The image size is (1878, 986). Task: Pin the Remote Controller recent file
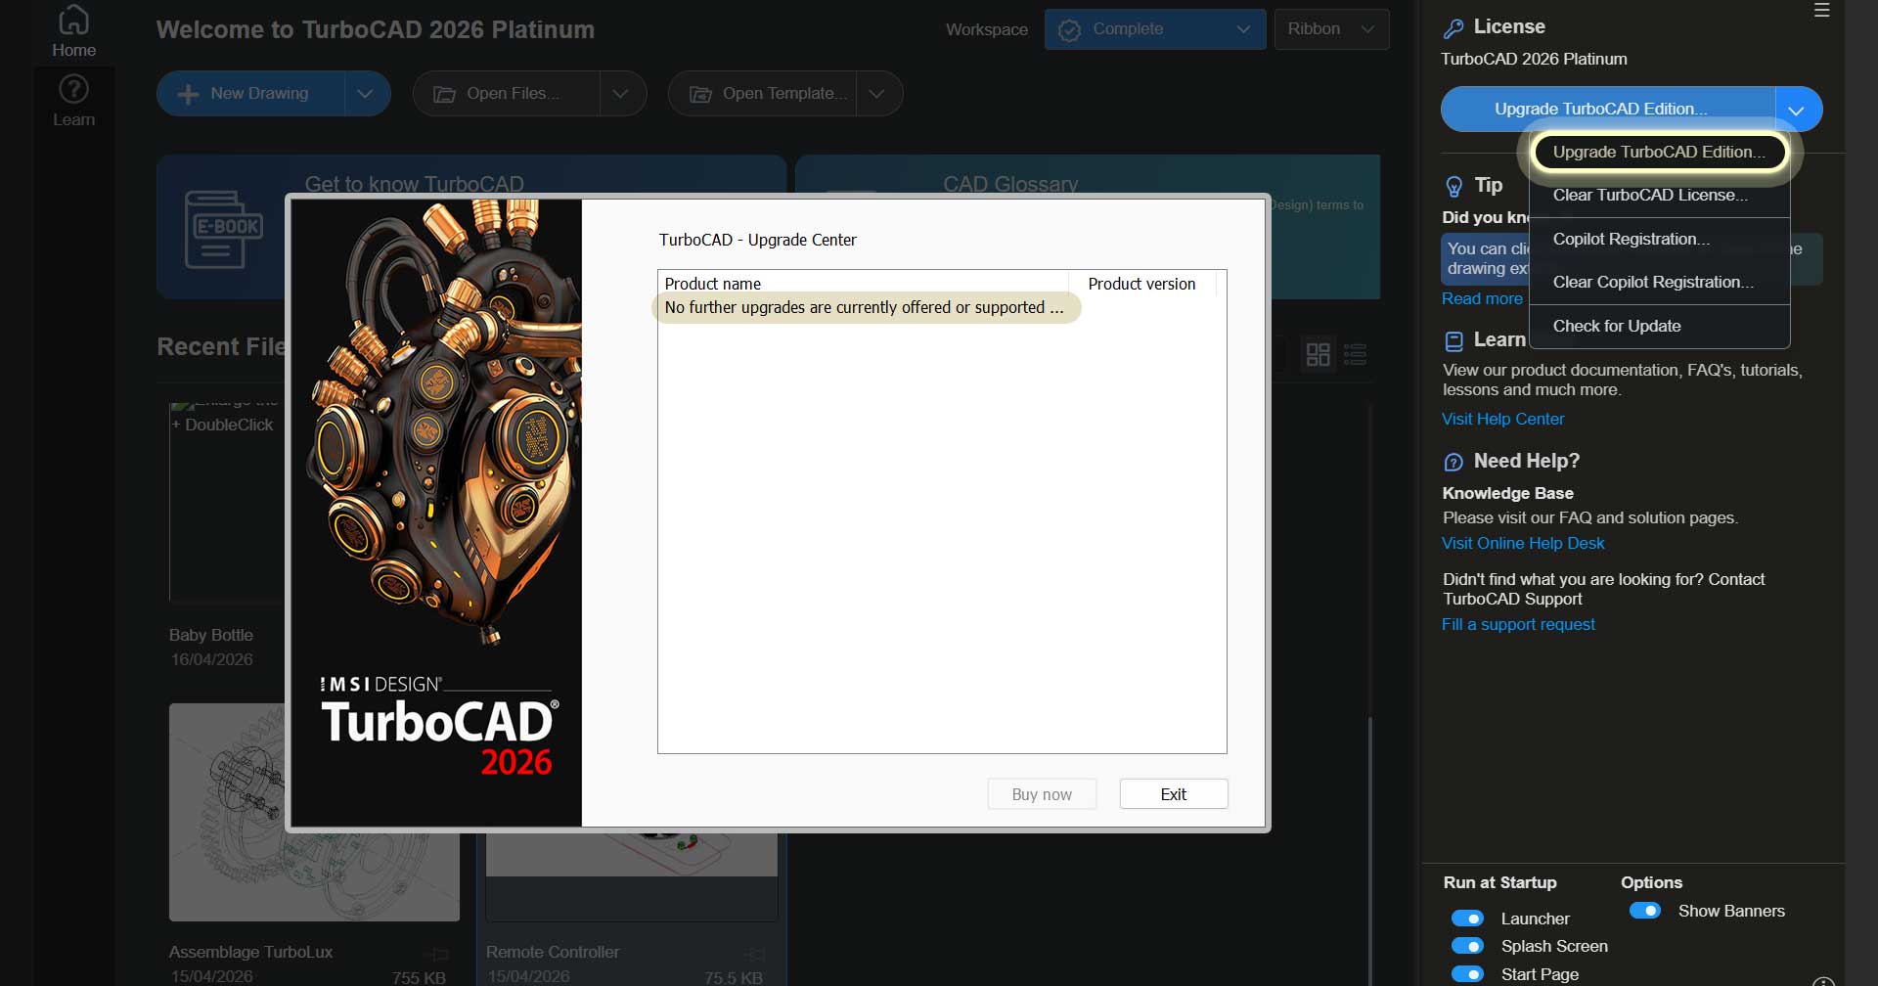pyautogui.click(x=753, y=954)
